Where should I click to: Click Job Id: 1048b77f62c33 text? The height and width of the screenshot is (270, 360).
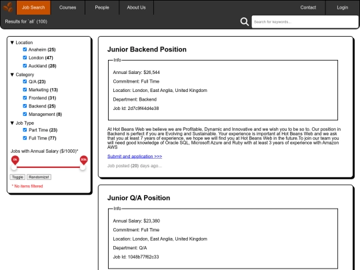click(x=136, y=257)
